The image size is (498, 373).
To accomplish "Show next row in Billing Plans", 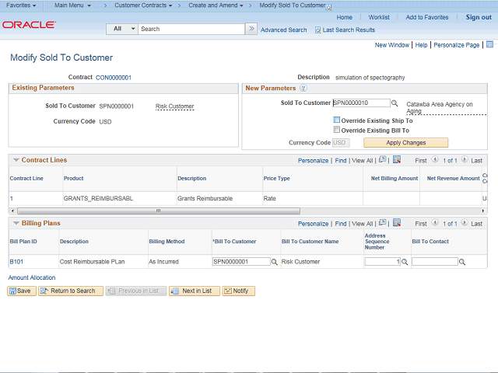I will (x=465, y=223).
